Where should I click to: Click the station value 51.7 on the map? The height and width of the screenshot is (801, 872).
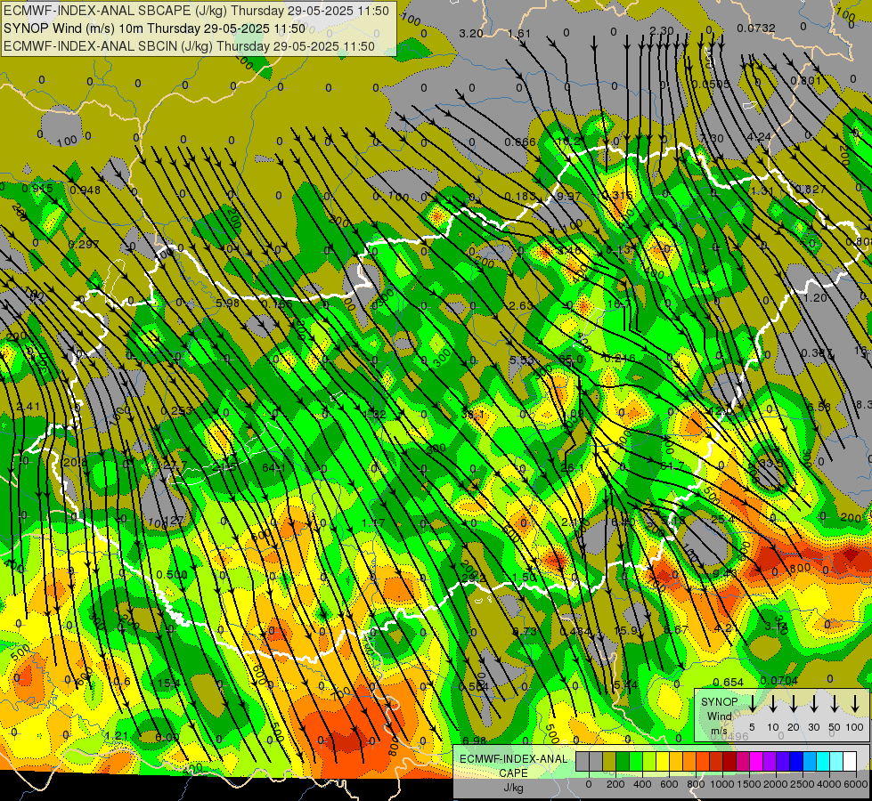pos(672,465)
